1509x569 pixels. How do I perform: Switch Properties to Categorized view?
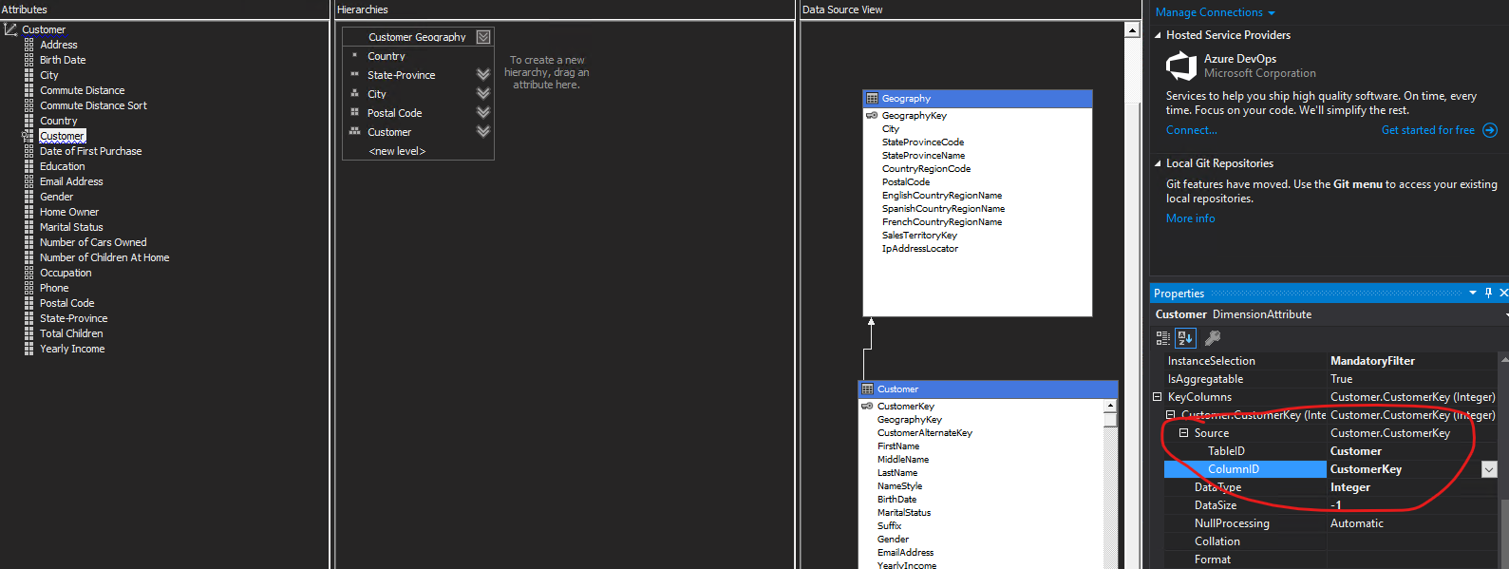[x=1162, y=337]
